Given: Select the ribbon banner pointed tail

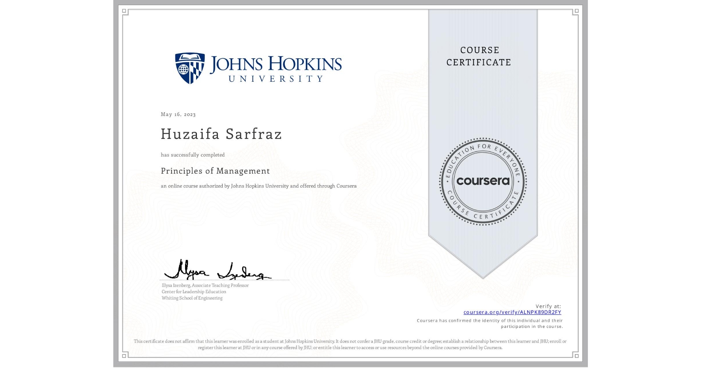Looking at the screenshot, I should coord(483,274).
